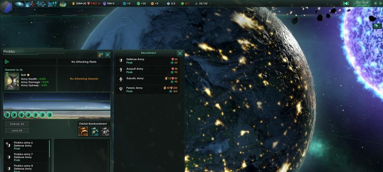Close the Pirokko army panel
The width and height of the screenshot is (383, 172).
(107, 55)
